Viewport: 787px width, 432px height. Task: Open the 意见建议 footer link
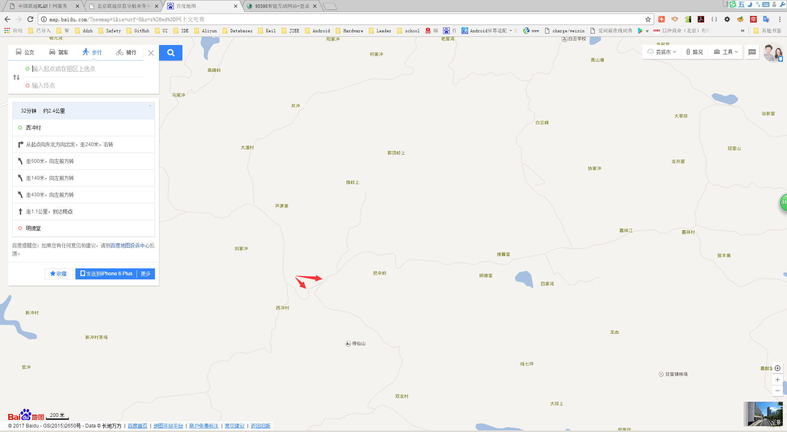[234, 426]
